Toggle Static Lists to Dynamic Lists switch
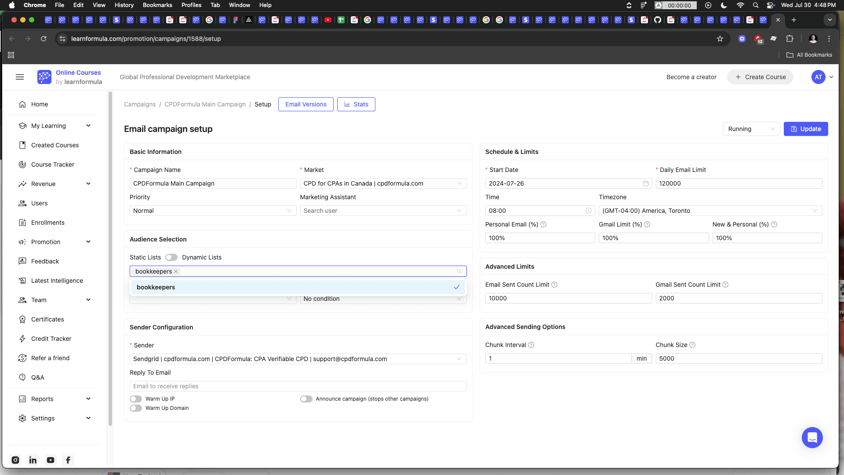Image resolution: width=844 pixels, height=475 pixels. click(x=171, y=257)
